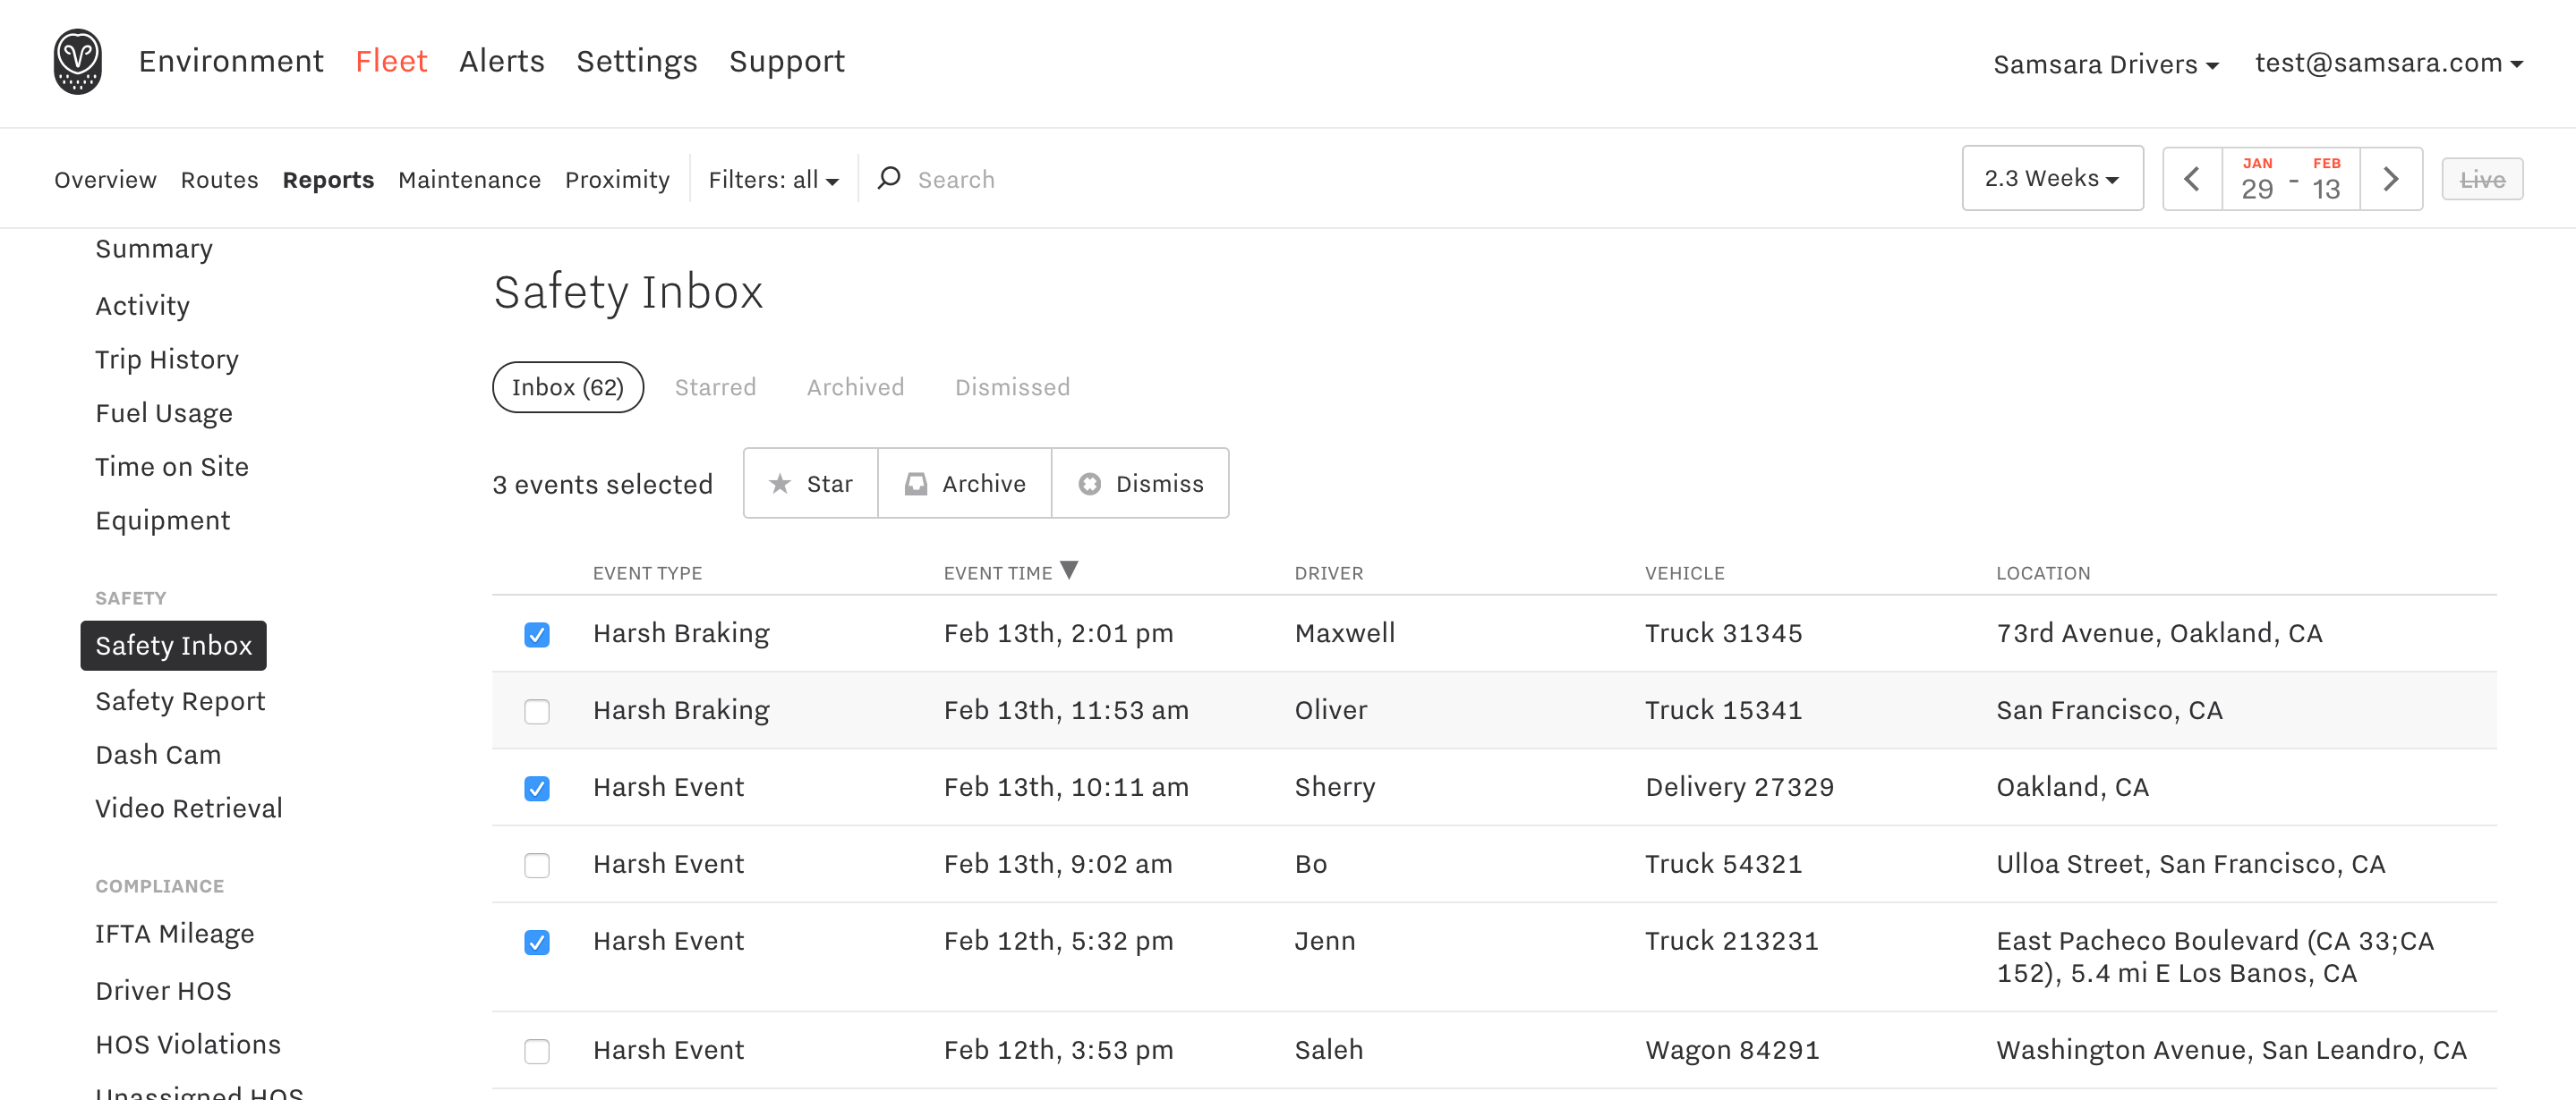Select Oliver's Harsh Braking event checkbox
This screenshot has height=1100, width=2576.
coord(537,711)
